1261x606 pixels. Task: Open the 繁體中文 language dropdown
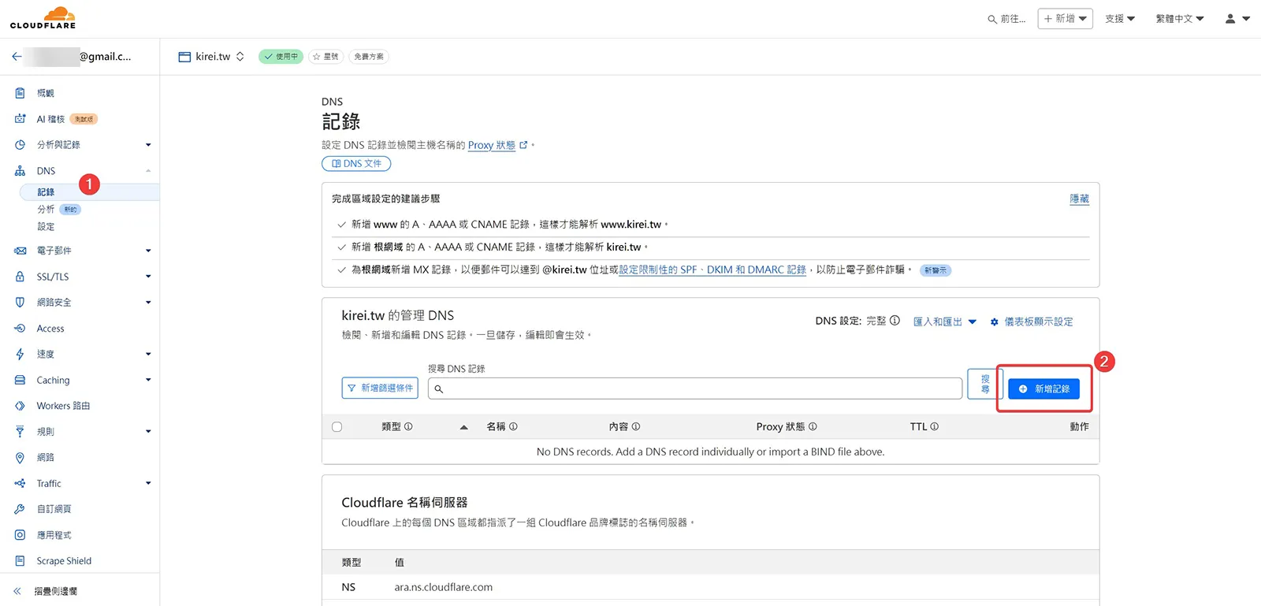pos(1180,19)
